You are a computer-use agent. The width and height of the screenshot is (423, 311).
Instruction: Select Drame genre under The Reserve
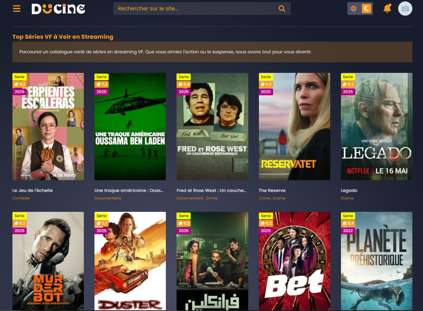(x=279, y=198)
